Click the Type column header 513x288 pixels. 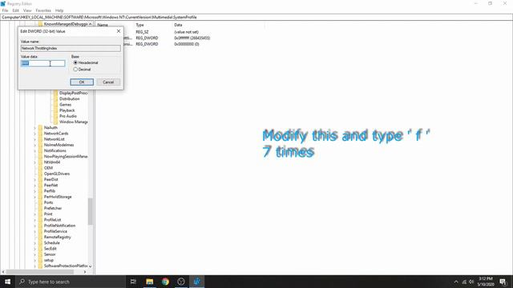tap(139, 25)
